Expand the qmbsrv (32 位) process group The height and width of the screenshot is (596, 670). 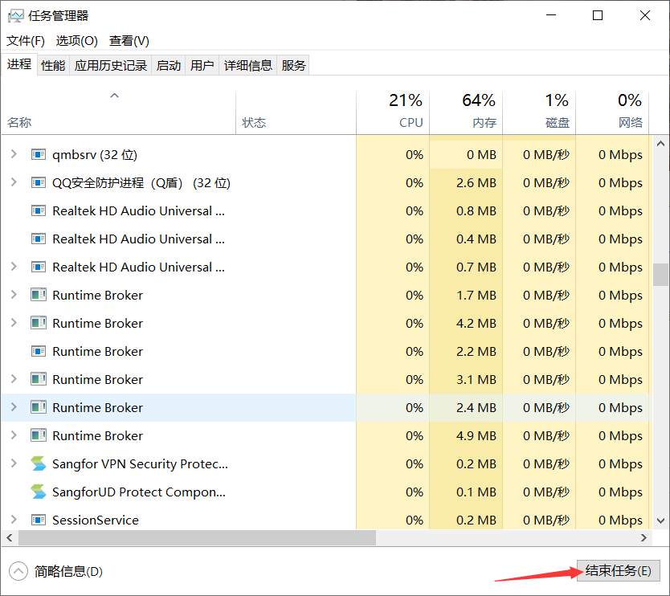(14, 153)
